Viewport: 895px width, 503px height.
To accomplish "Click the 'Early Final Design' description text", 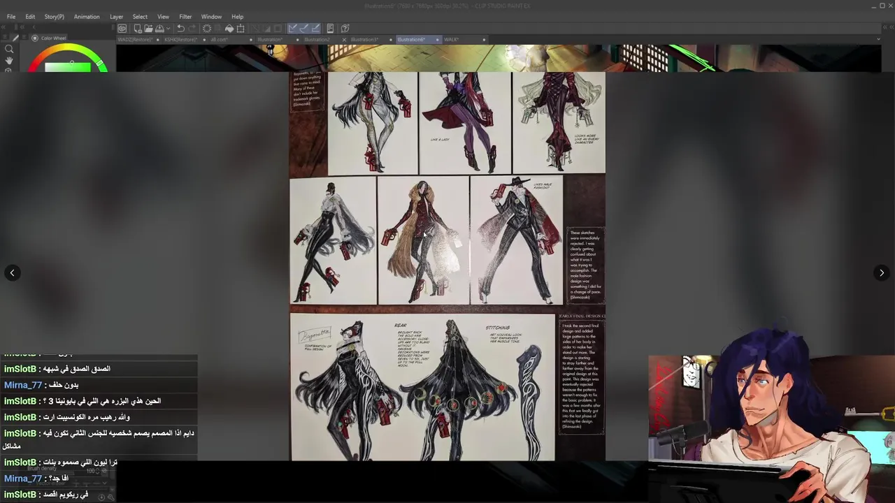I will point(581,374).
